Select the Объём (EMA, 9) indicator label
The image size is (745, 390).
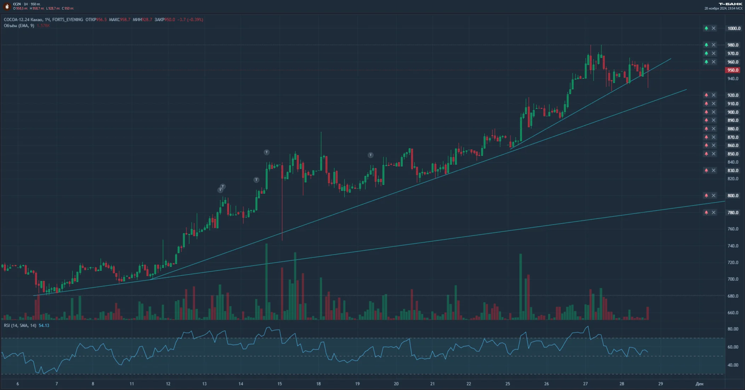coord(19,25)
